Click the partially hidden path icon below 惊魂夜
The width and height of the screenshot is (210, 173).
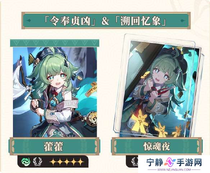134,162
